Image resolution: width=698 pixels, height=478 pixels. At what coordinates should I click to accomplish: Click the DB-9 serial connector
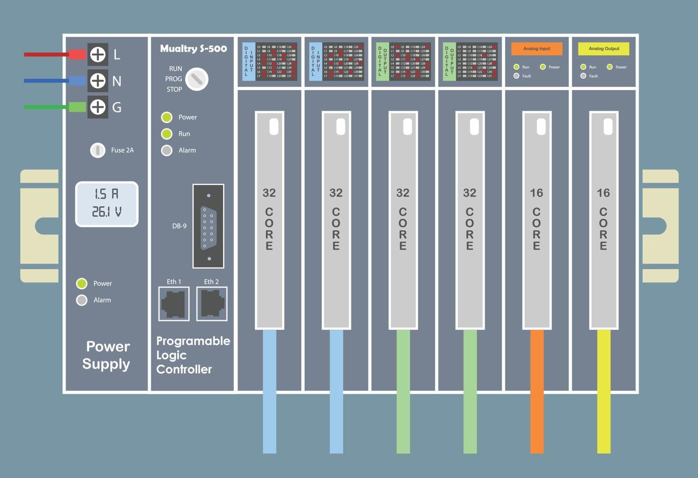[209, 226]
